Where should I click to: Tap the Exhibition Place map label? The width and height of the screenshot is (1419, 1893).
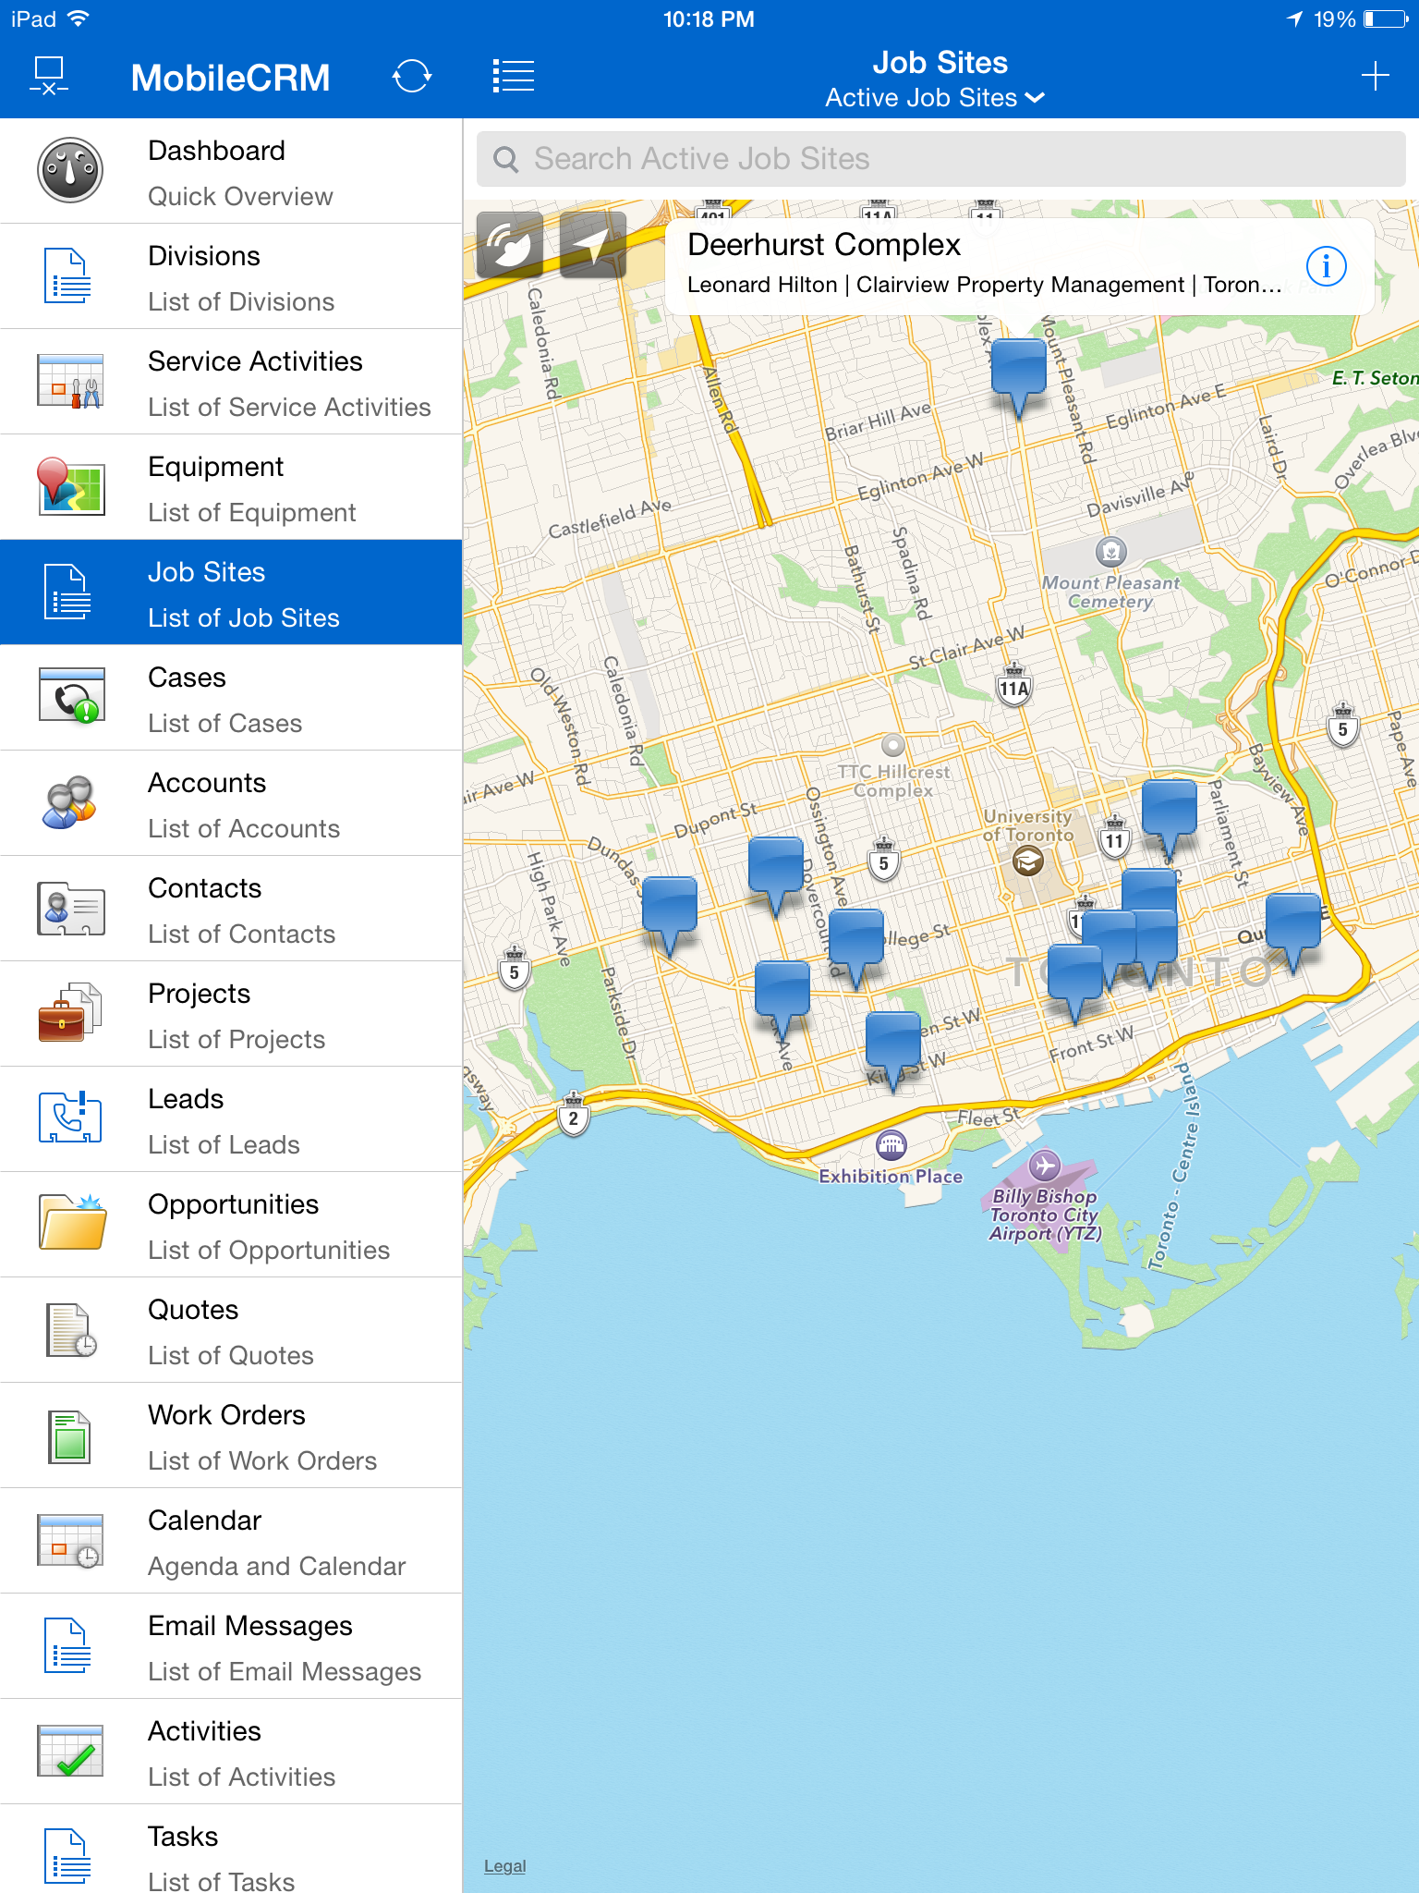coord(891,1176)
